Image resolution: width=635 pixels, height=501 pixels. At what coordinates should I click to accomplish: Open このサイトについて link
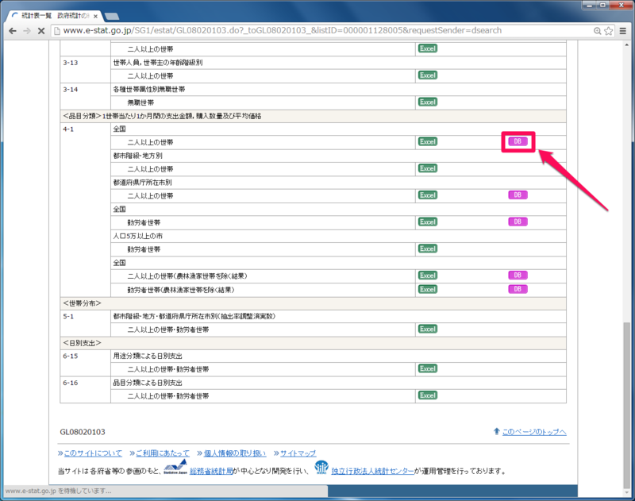pyautogui.click(x=93, y=453)
